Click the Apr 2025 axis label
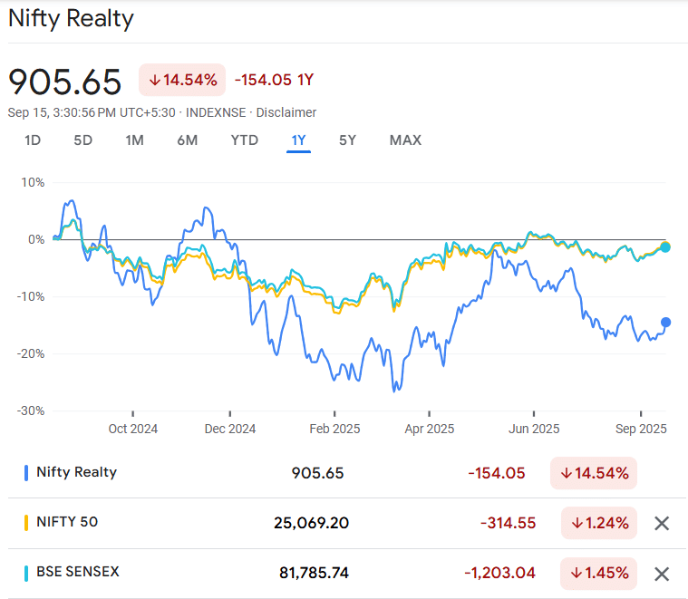 pos(429,429)
